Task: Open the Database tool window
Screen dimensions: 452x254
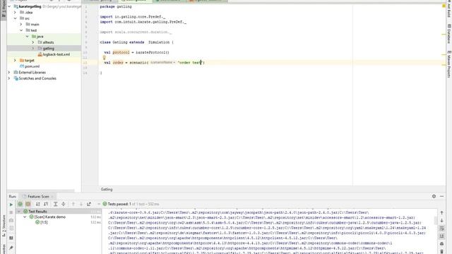Action: pos(449,34)
